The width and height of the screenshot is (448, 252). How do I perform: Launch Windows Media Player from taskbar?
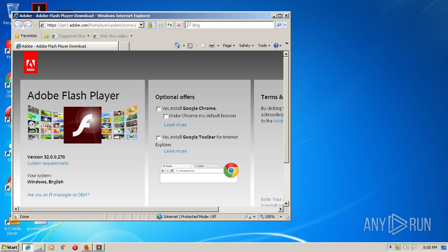tap(51, 247)
